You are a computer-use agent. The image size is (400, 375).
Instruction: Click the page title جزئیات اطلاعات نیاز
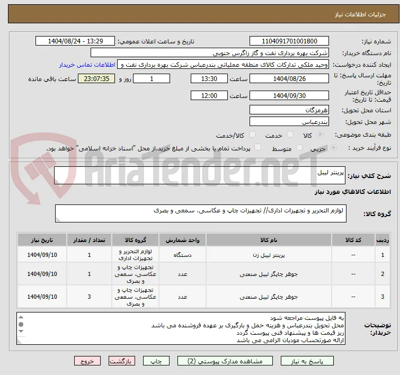(360, 14)
